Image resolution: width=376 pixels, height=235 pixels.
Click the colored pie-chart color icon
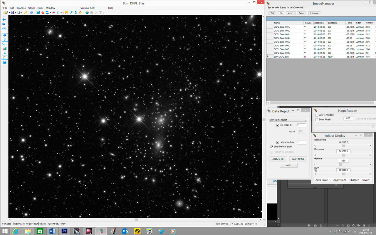click(87, 12)
